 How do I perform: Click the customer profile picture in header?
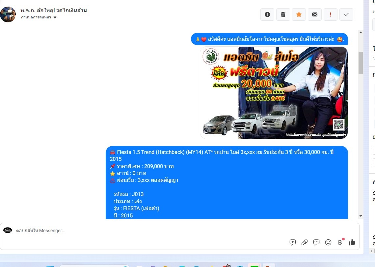pos(8,14)
